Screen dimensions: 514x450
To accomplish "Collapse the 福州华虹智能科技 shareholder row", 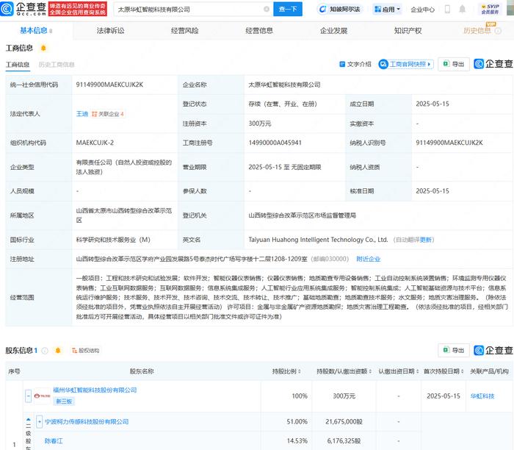I will pyautogui.click(x=29, y=396).
